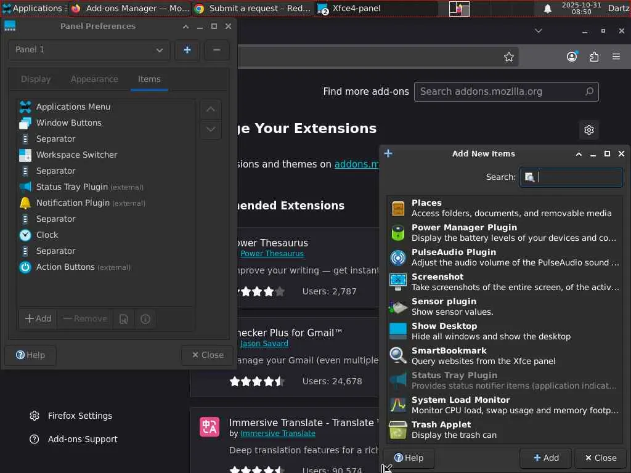Switch to Submit a request Chrome window
Image resolution: width=631 pixels, height=473 pixels.
(253, 9)
